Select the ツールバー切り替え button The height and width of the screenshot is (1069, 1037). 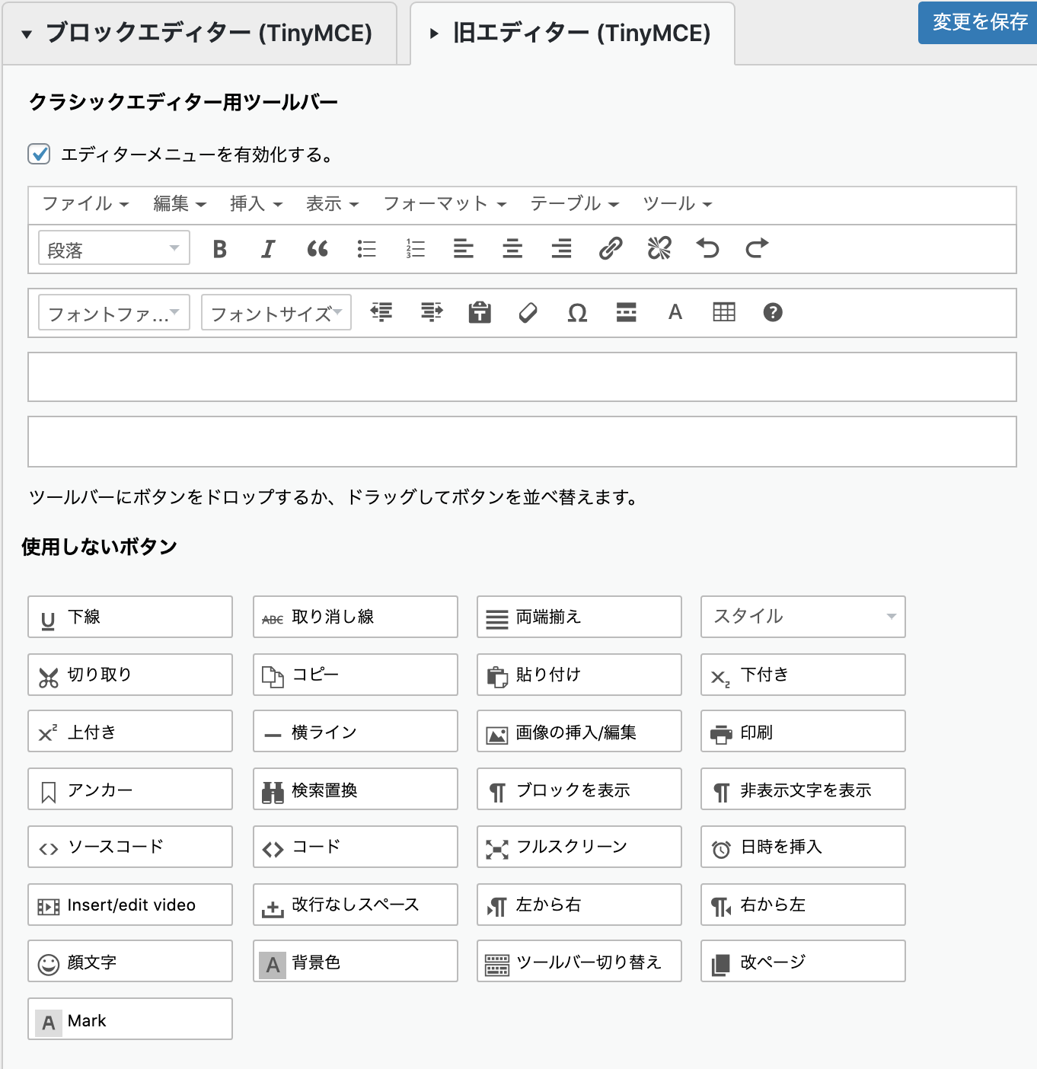579,961
